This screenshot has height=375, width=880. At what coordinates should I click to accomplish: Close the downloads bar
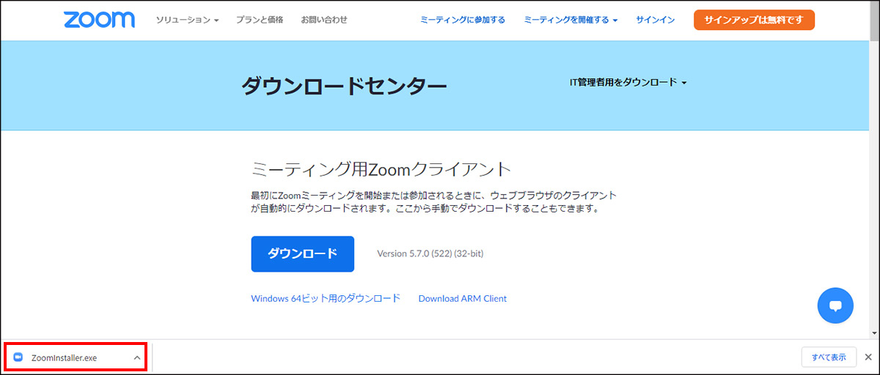pyautogui.click(x=868, y=357)
